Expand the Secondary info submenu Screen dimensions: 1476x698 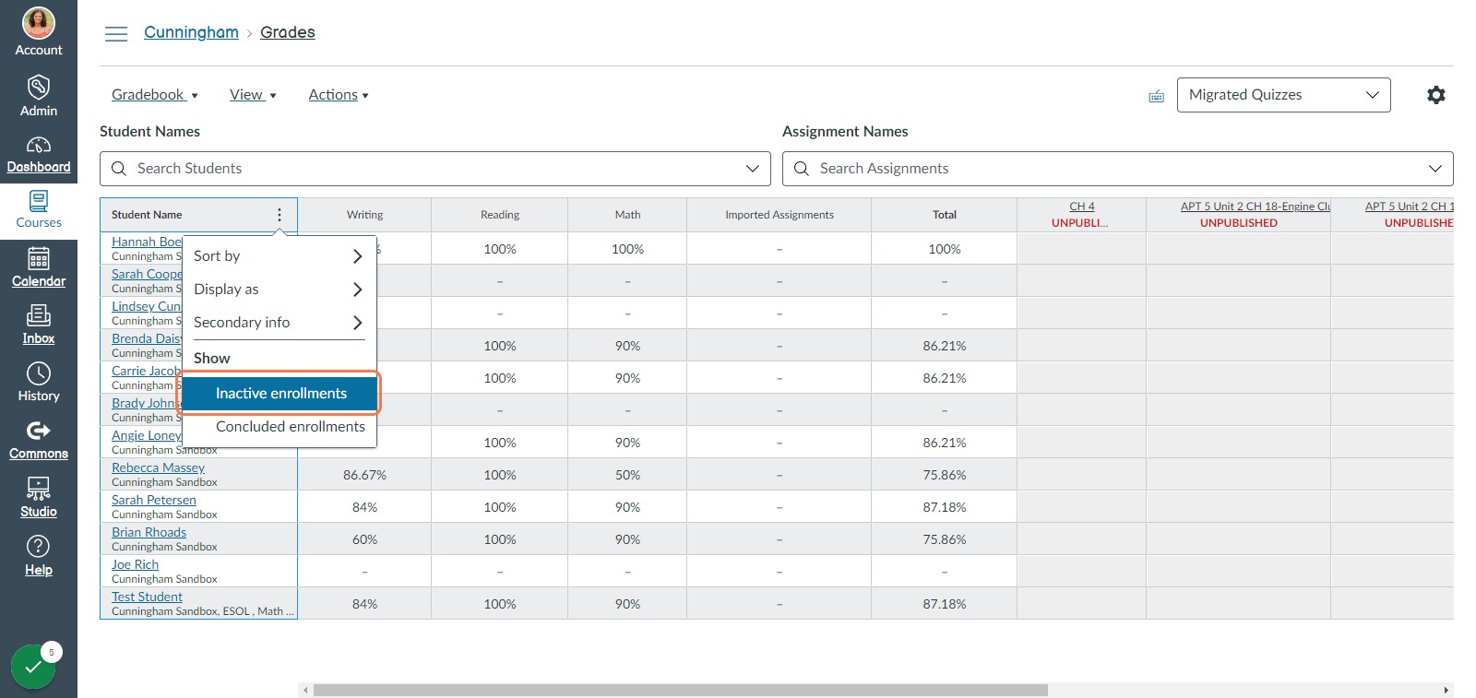point(280,323)
